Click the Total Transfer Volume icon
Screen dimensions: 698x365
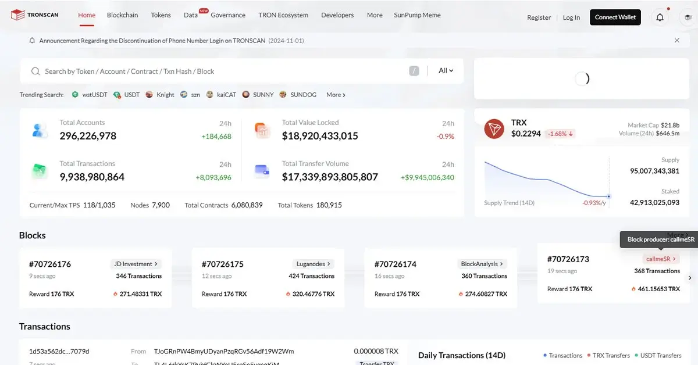tap(262, 171)
